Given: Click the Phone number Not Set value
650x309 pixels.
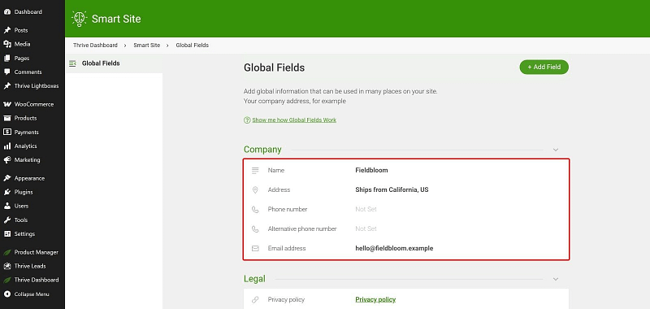Looking at the screenshot, I should (x=366, y=210).
